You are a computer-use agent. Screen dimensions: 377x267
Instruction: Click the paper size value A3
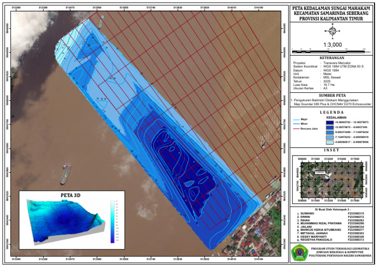[325, 88]
